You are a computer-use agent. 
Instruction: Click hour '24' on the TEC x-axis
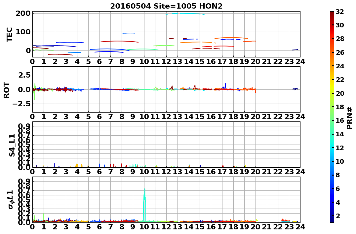300,61
